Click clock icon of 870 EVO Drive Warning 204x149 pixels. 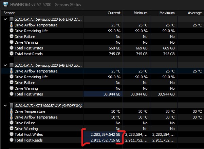(12, 42)
